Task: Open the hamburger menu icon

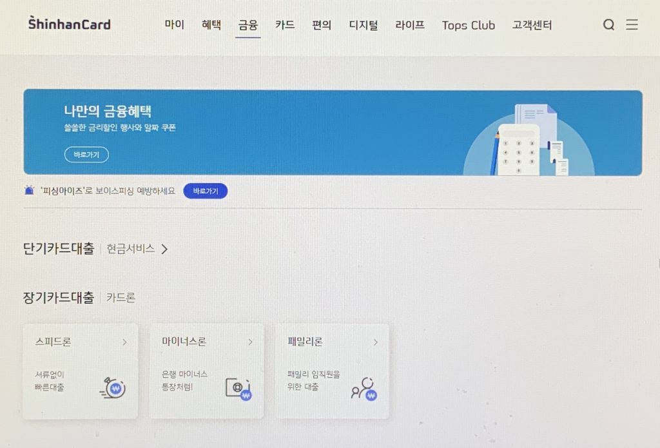Action: 632,24
